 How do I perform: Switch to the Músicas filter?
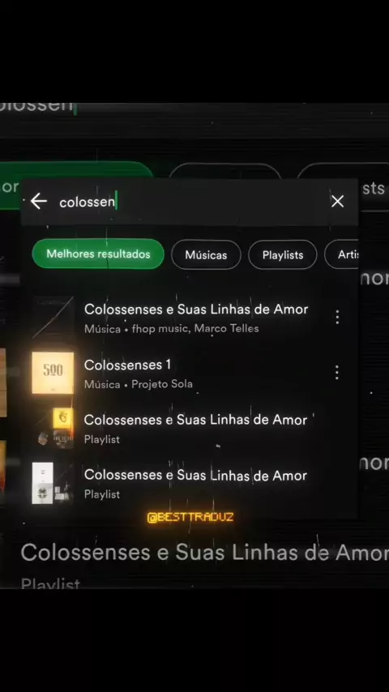click(x=206, y=254)
